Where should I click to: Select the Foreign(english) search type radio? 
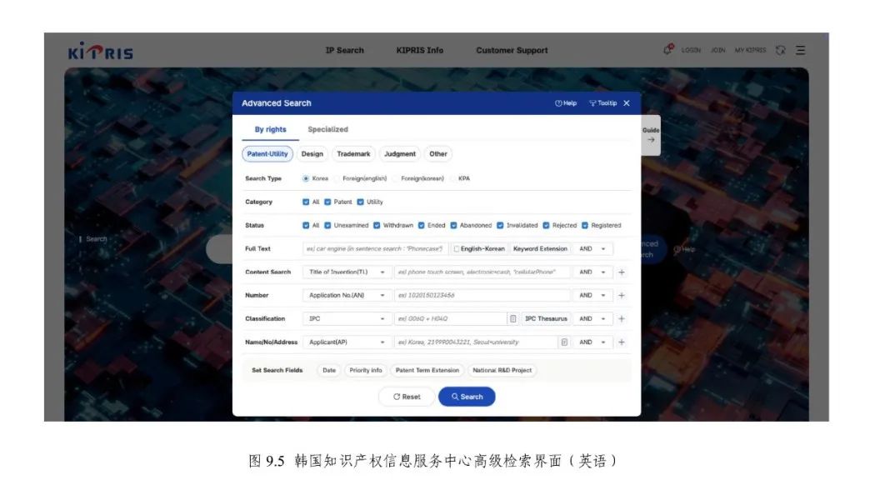coord(337,178)
